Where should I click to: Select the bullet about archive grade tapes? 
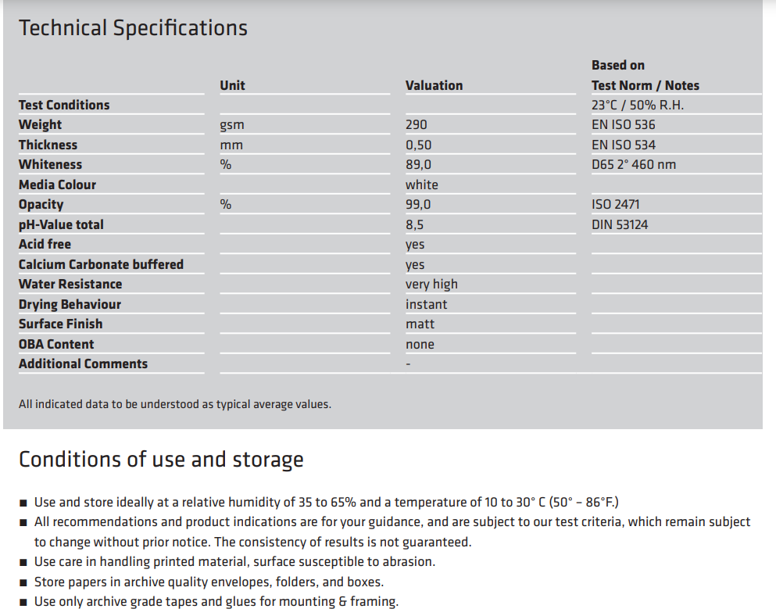coord(216,602)
